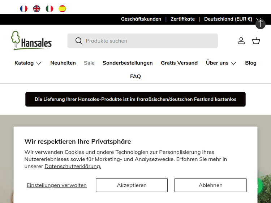This screenshot has width=271, height=203.
Task: Click the magnifier search icon
Action: [79, 41]
